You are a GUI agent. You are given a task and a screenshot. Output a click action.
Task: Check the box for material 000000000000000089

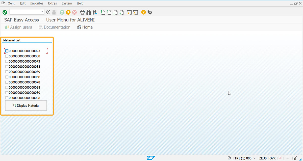tap(7, 93)
